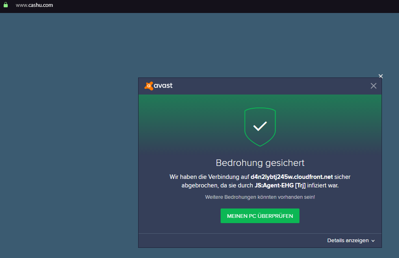Close the Avast alert with the gray X

pyautogui.click(x=373, y=86)
